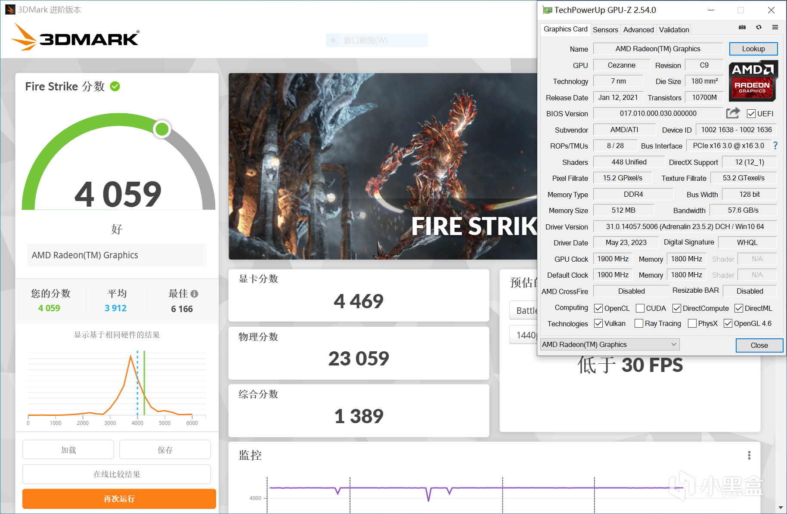This screenshot has height=514, width=787.
Task: Toggle the PhysX checkbox
Action: point(692,323)
